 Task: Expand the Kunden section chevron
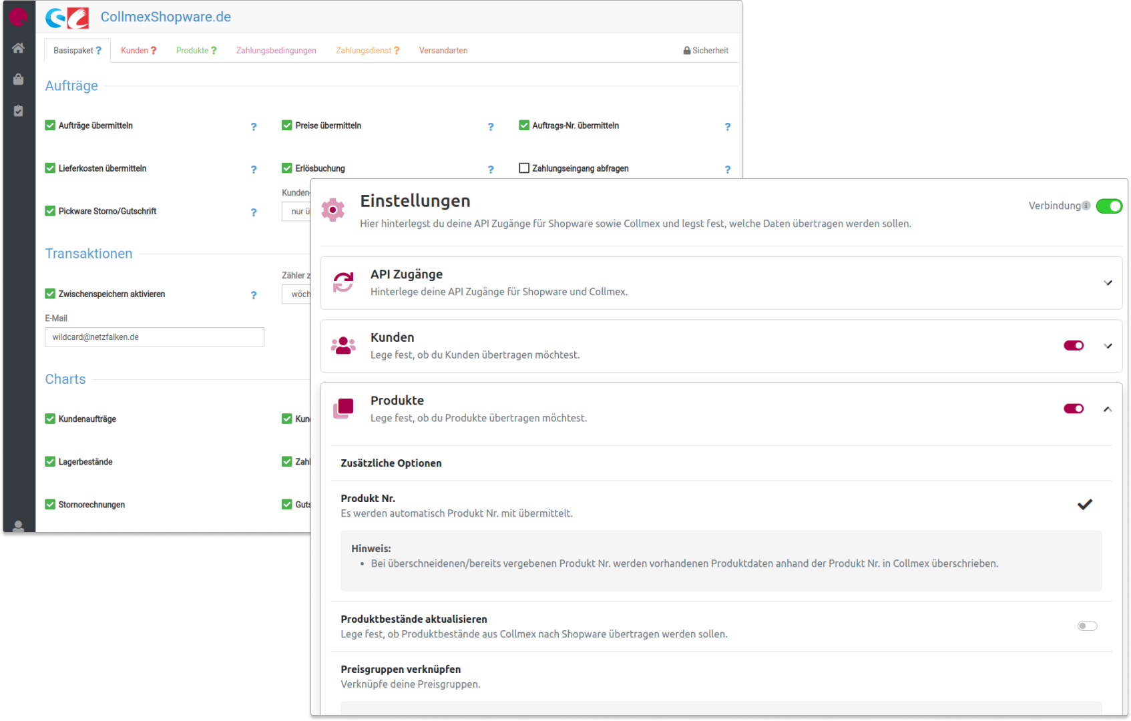(1108, 346)
